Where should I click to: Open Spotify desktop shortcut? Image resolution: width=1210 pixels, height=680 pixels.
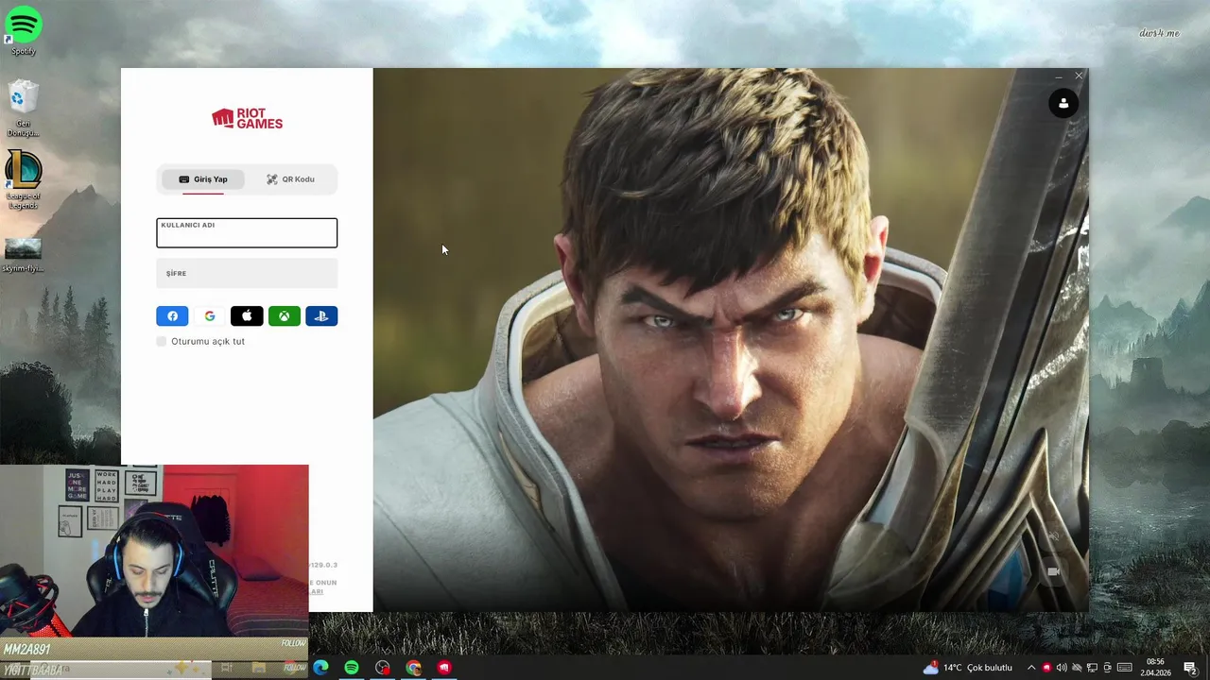[x=24, y=30]
